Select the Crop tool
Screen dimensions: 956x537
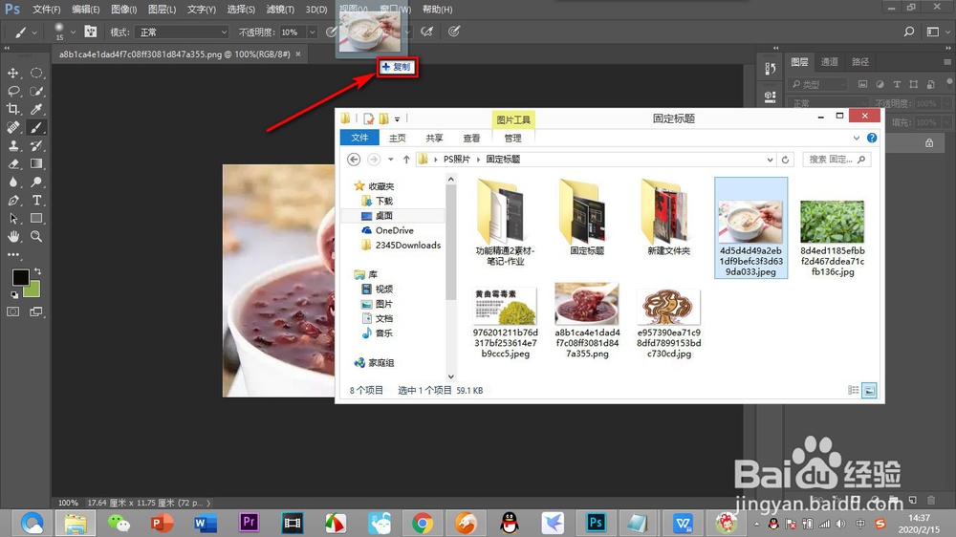coord(12,109)
